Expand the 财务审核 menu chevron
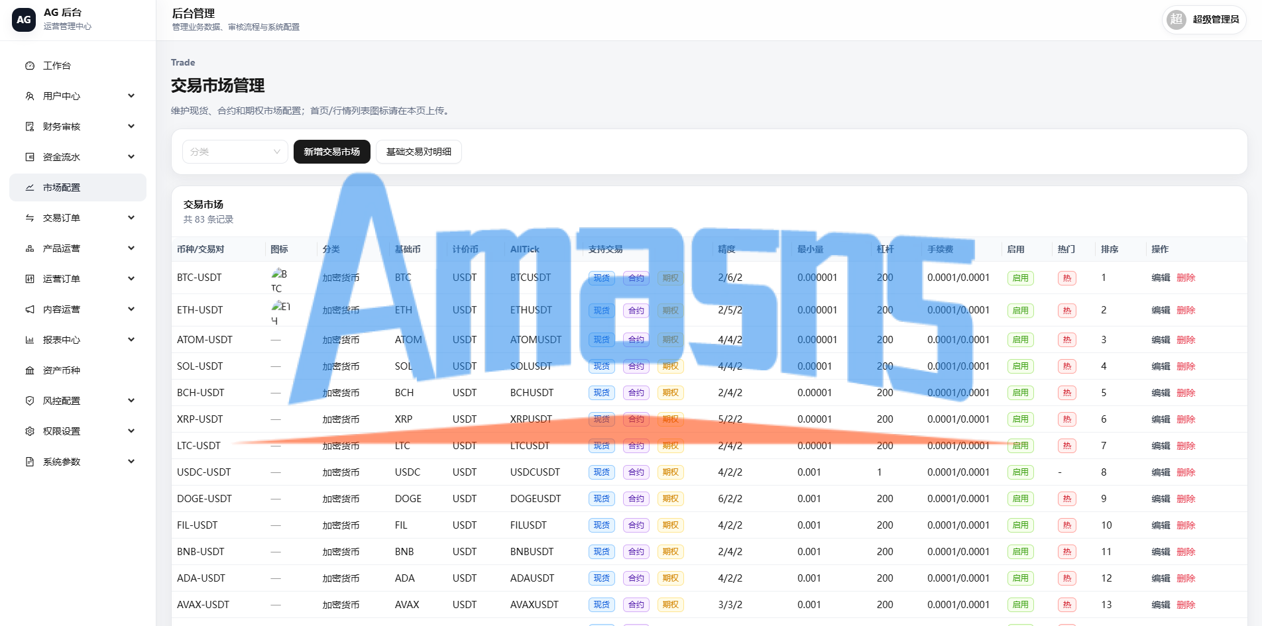The width and height of the screenshot is (1262, 626). (131, 127)
